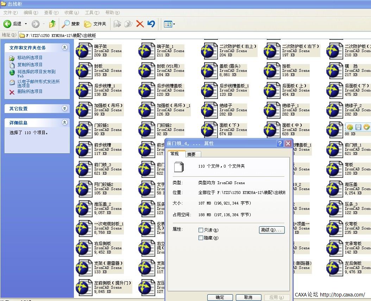Screen dimensions: 371x301
Task: Click the red Delete X toolbar icon
Action: tap(140, 24)
